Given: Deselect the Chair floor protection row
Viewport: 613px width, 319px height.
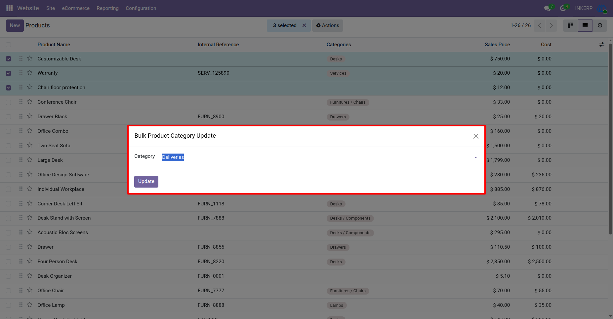Looking at the screenshot, I should tap(9, 88).
